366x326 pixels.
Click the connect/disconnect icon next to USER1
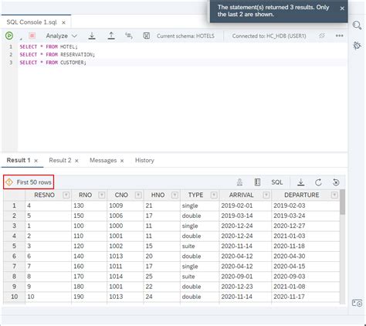click(322, 36)
